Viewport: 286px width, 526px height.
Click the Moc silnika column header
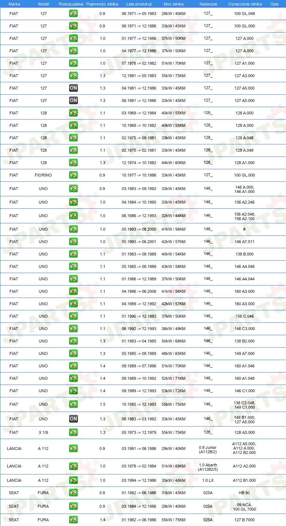(173, 4)
